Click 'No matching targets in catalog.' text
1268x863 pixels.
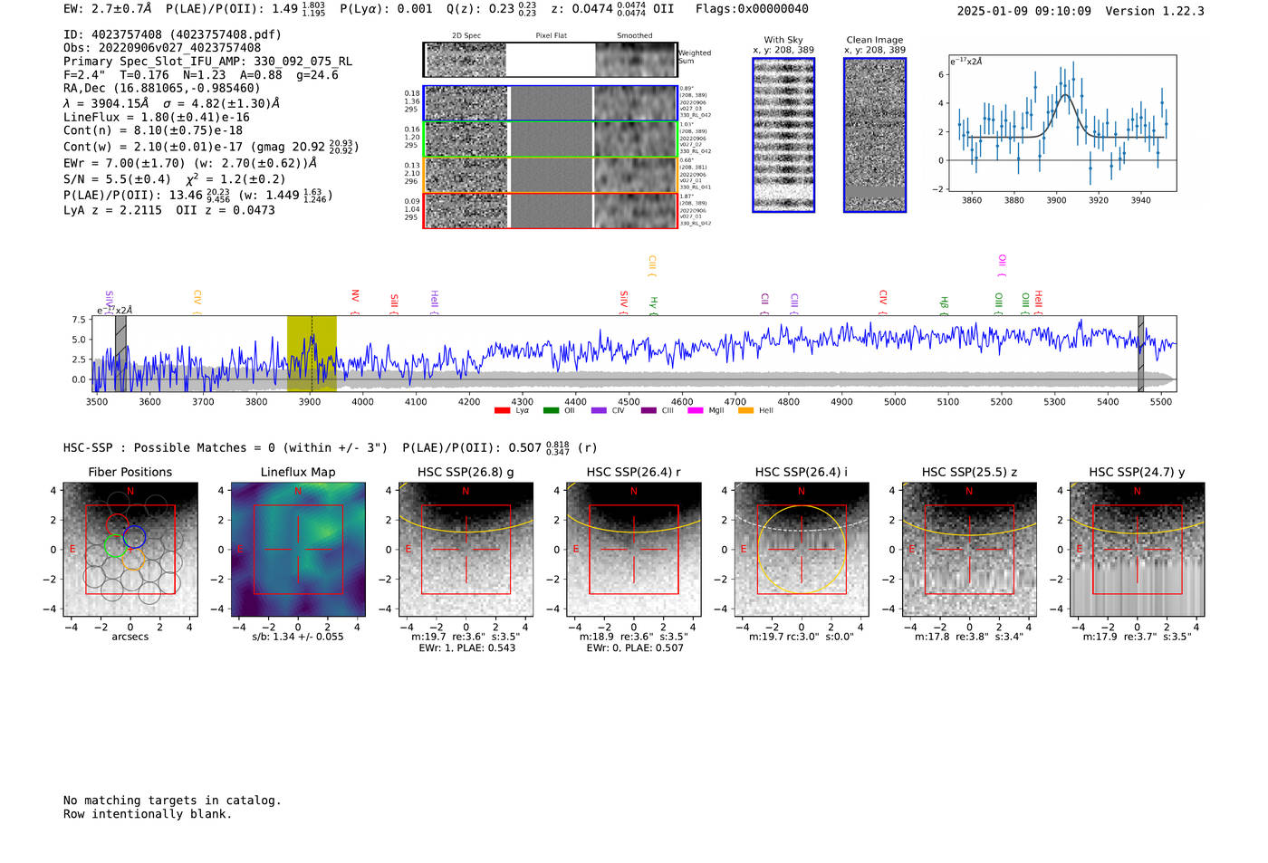(172, 801)
